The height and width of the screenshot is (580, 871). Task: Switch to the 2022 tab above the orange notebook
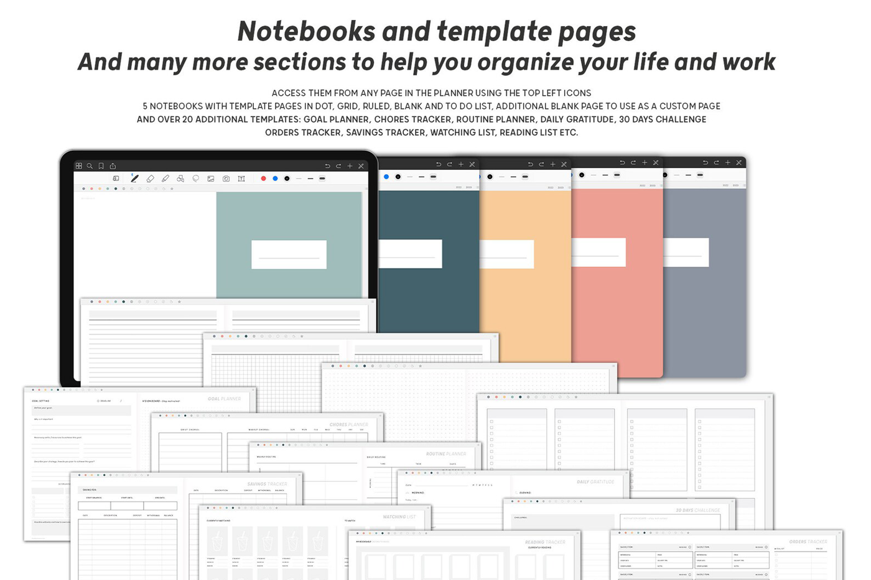click(x=551, y=187)
